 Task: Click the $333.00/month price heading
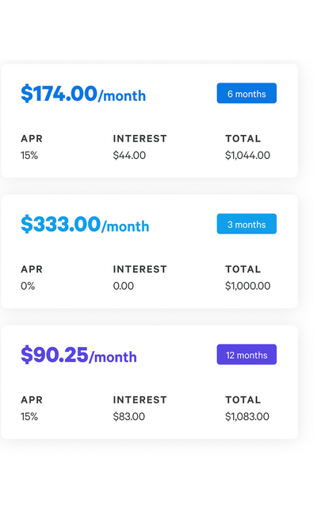85,225
